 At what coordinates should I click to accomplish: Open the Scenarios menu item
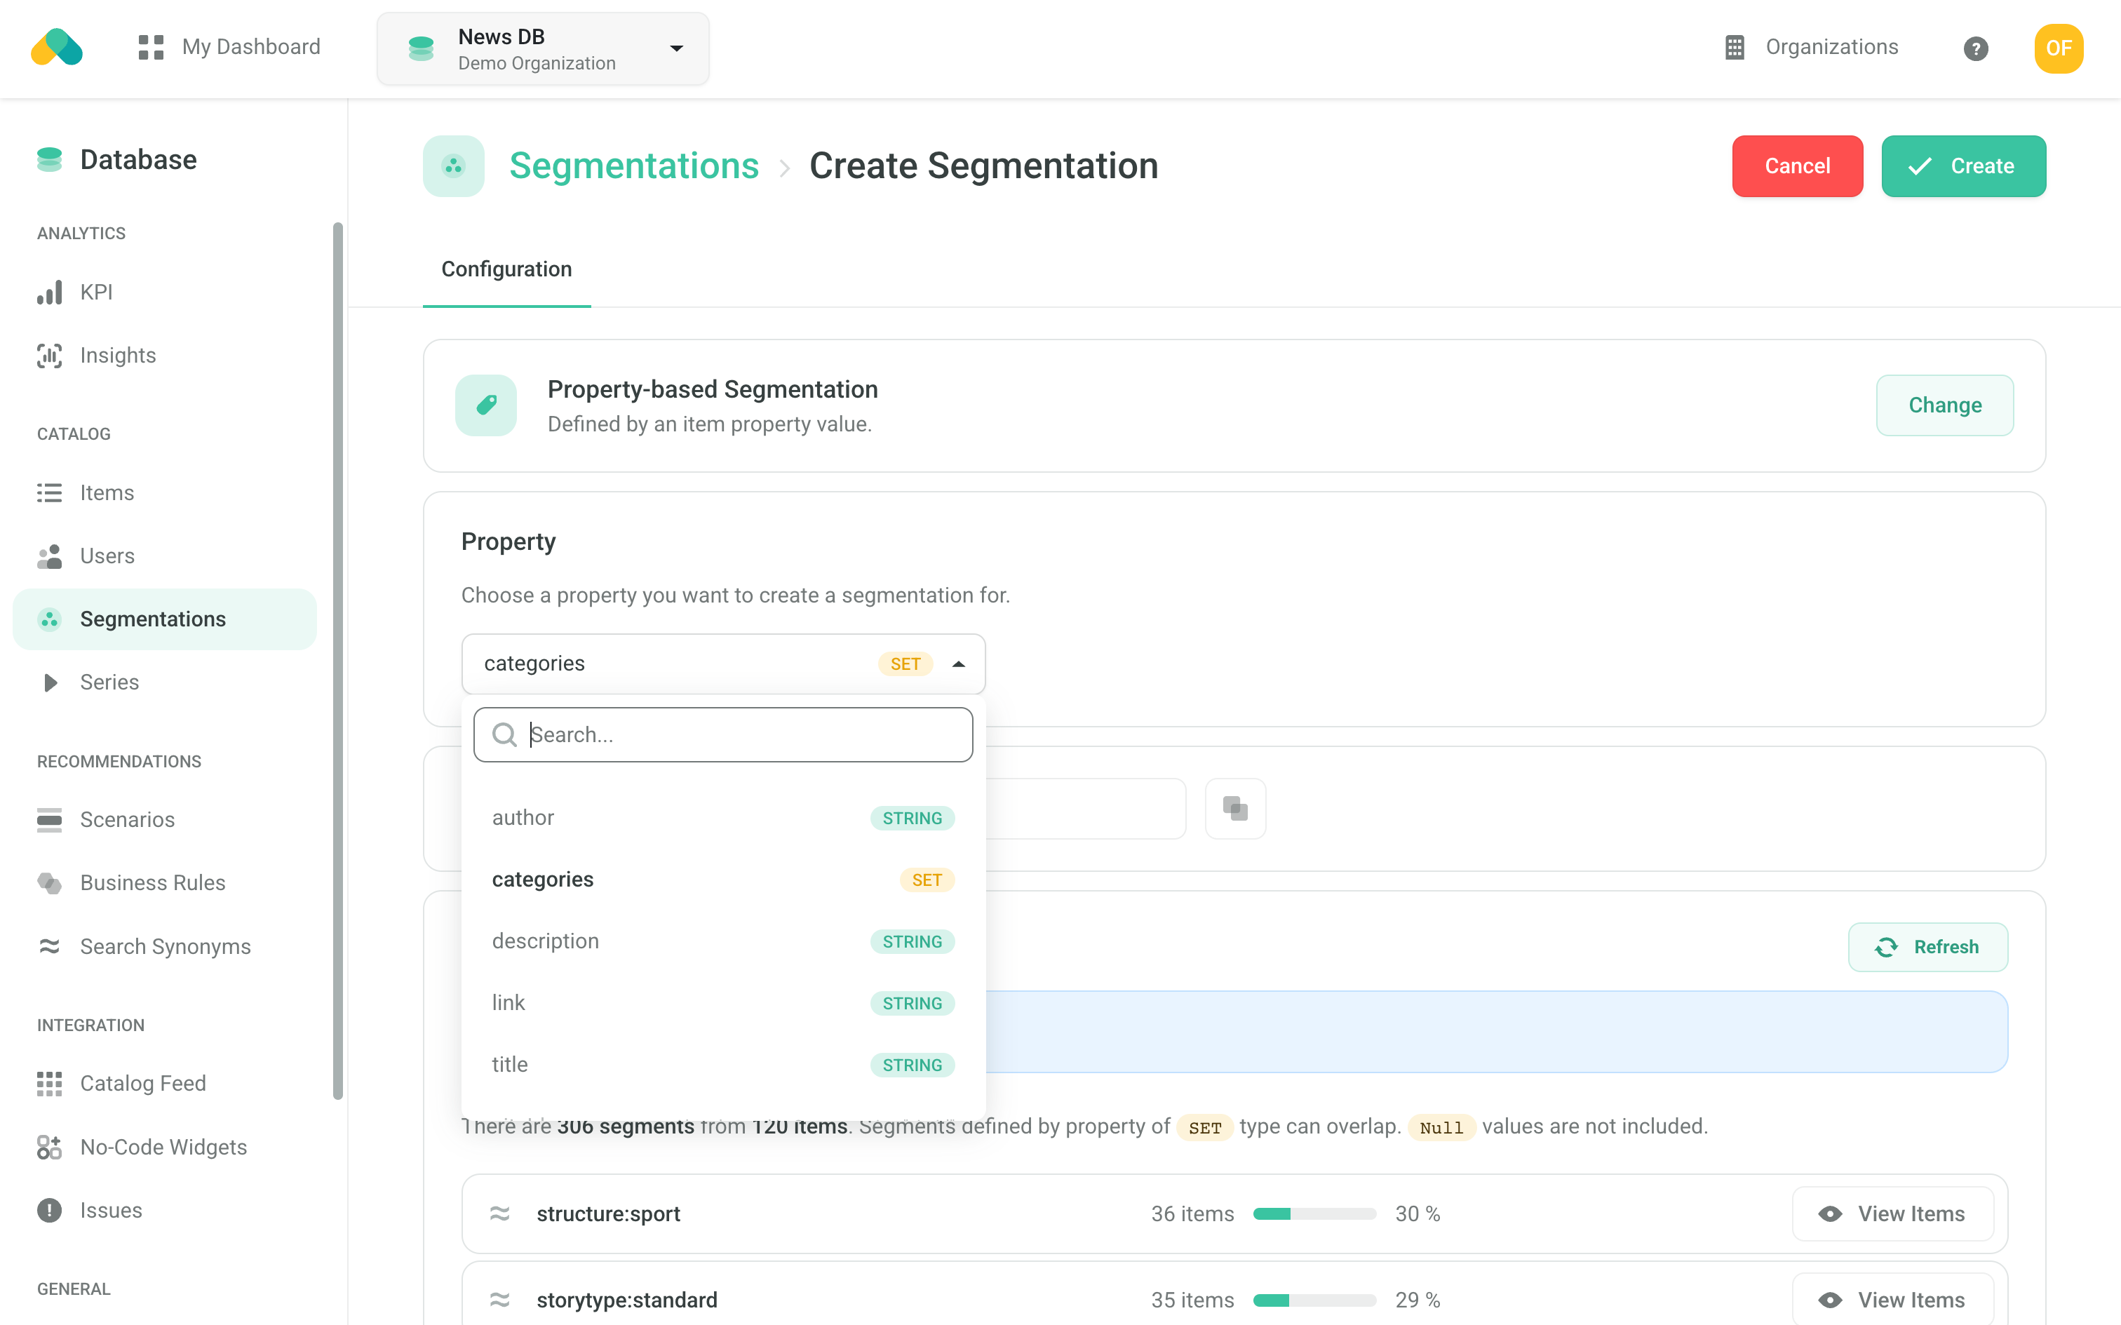[x=165, y=819]
